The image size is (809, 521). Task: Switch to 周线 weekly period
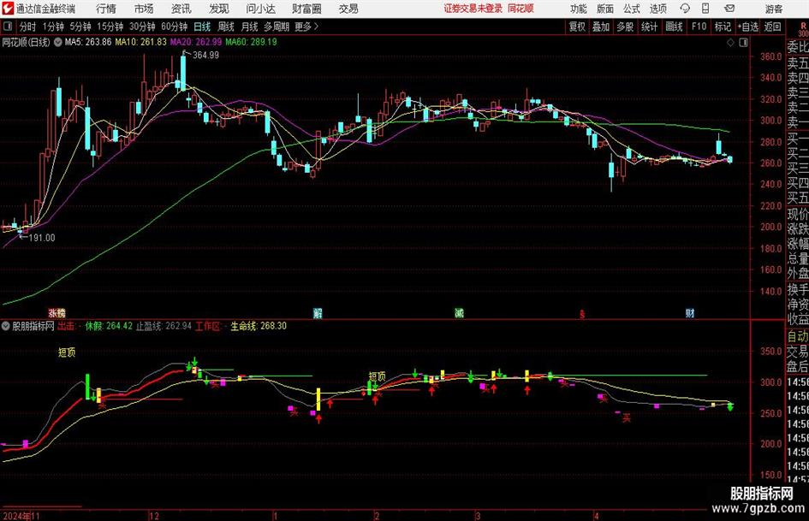pyautogui.click(x=226, y=27)
